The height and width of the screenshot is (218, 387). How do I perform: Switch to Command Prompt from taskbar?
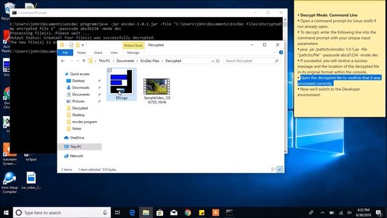[x=229, y=213]
